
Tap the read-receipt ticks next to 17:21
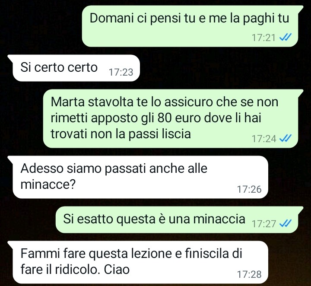point(286,37)
